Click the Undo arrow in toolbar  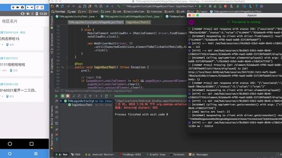point(69,6)
